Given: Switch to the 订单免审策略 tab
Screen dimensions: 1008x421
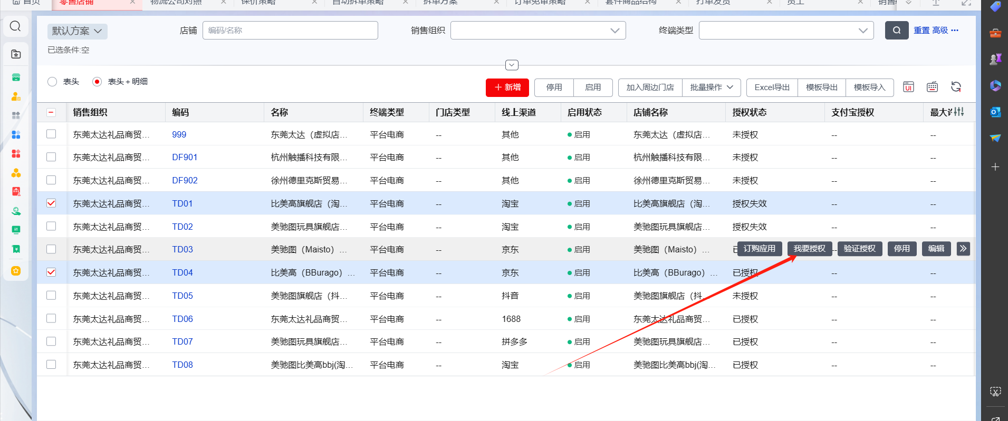Looking at the screenshot, I should coord(540,3).
